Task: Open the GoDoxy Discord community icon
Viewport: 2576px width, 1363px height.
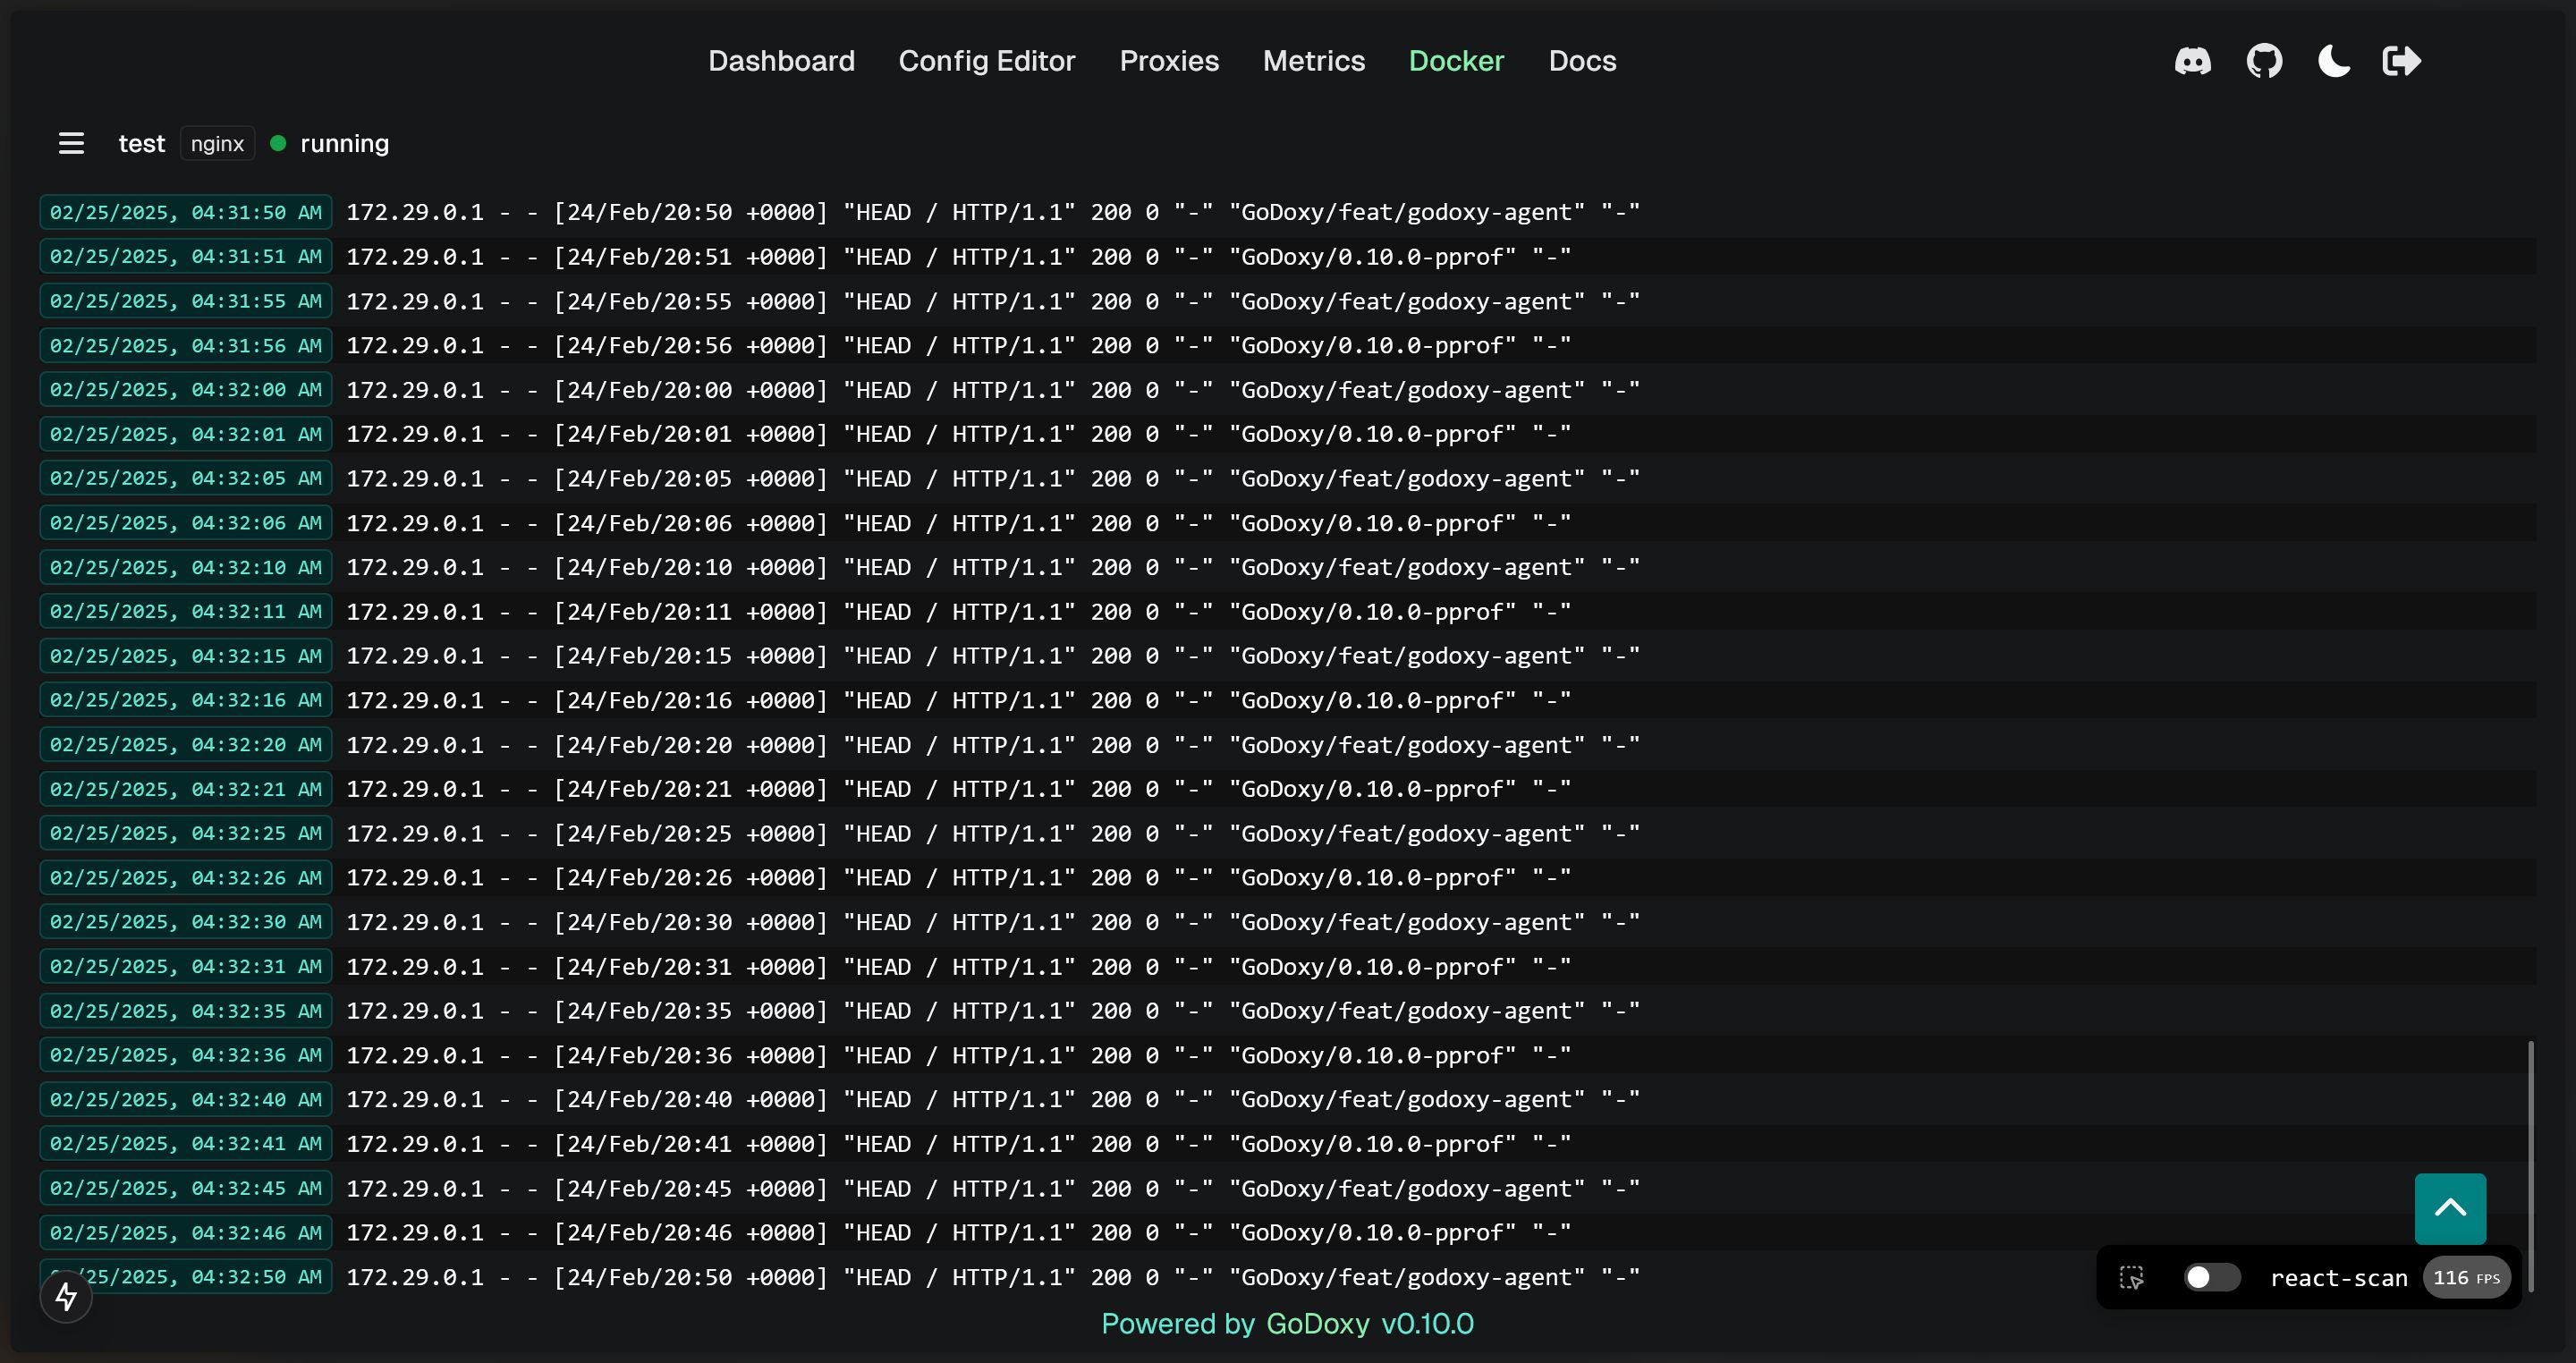Action: [x=2193, y=61]
